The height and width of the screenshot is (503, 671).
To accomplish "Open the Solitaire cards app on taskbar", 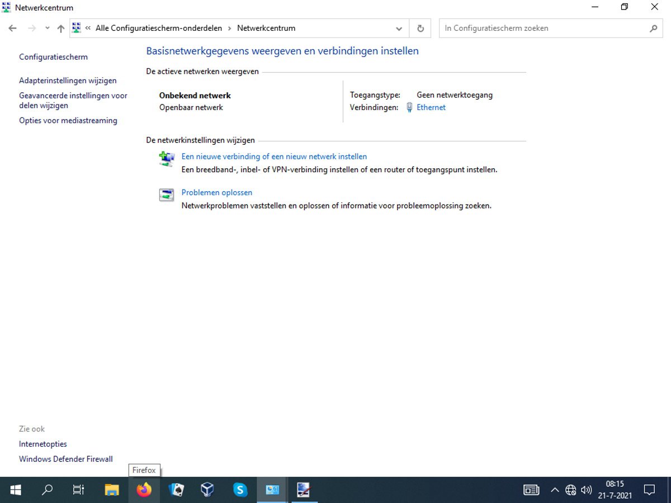I will click(x=176, y=490).
